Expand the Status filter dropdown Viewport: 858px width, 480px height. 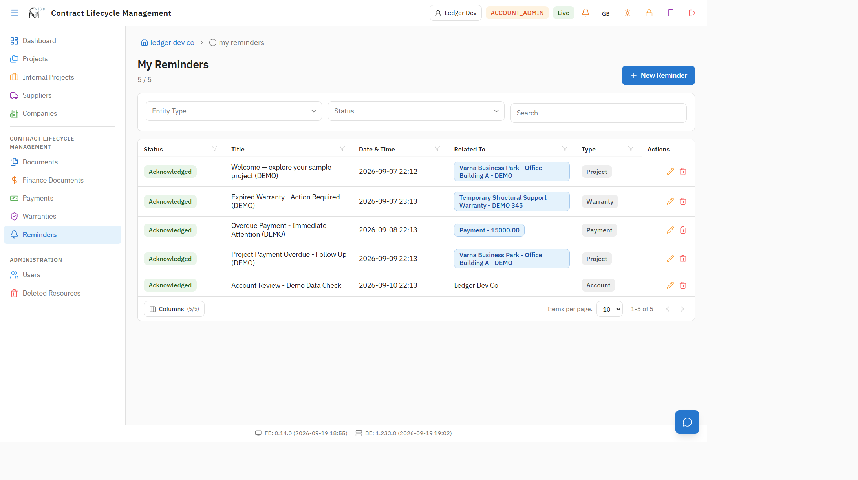pos(416,111)
